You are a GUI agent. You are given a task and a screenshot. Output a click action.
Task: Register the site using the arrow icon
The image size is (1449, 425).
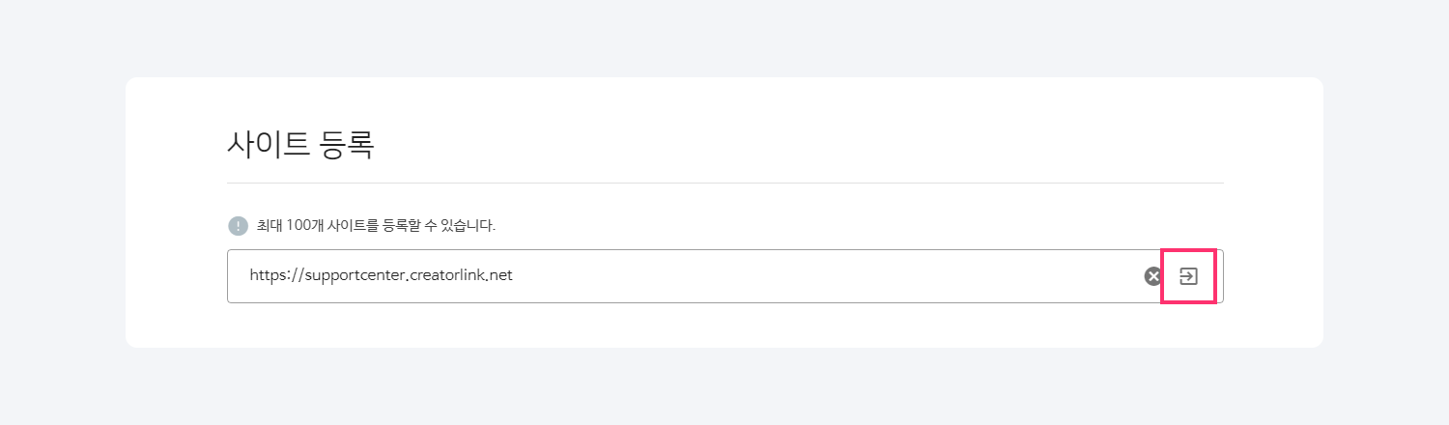point(1188,276)
